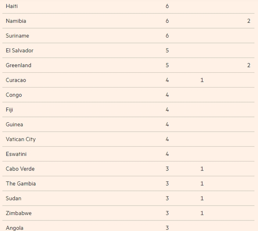This screenshot has width=258, height=231.
Task: Click the Greenland country name
Action: tap(18, 65)
